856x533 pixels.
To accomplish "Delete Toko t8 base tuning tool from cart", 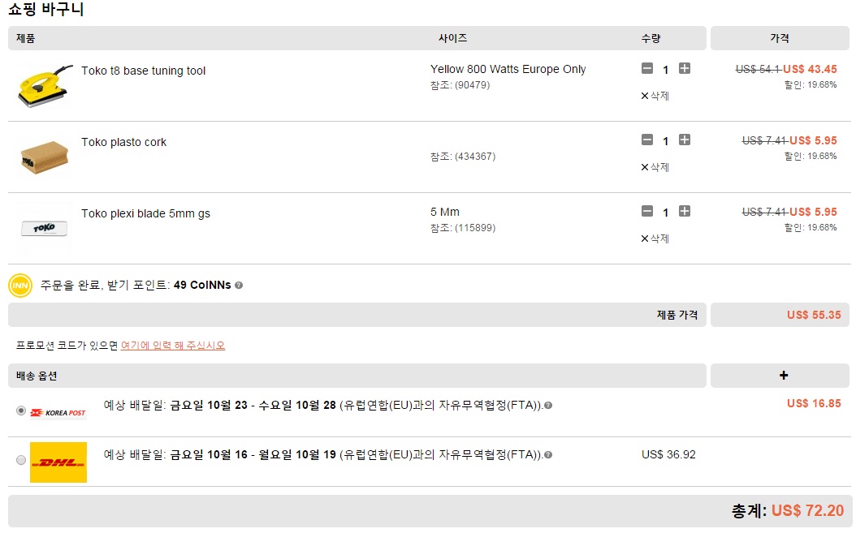I will 655,96.
